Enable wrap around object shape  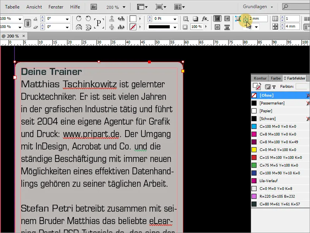(x=217, y=27)
